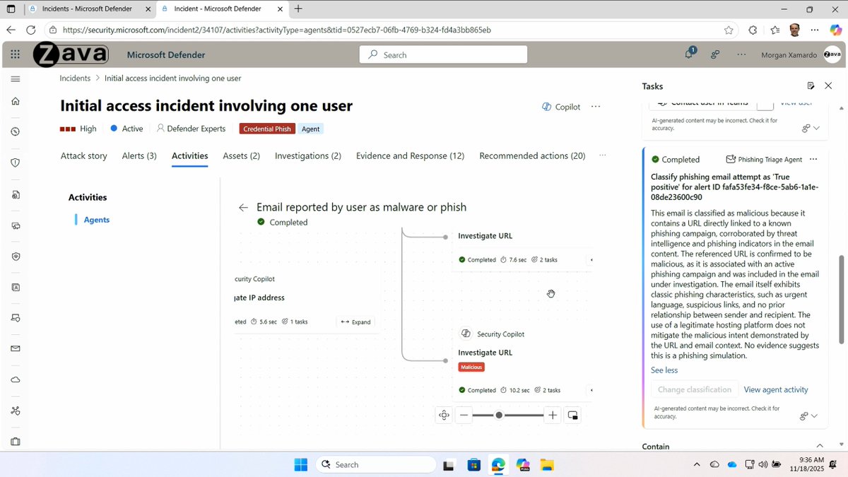Open View agent activity link

(x=776, y=389)
